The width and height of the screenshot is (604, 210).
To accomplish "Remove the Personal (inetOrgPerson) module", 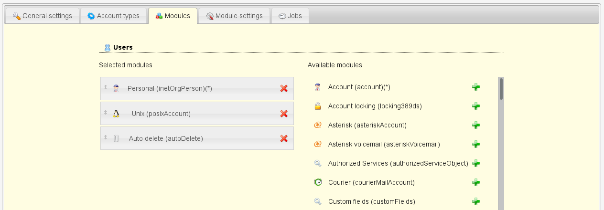I will [283, 88].
